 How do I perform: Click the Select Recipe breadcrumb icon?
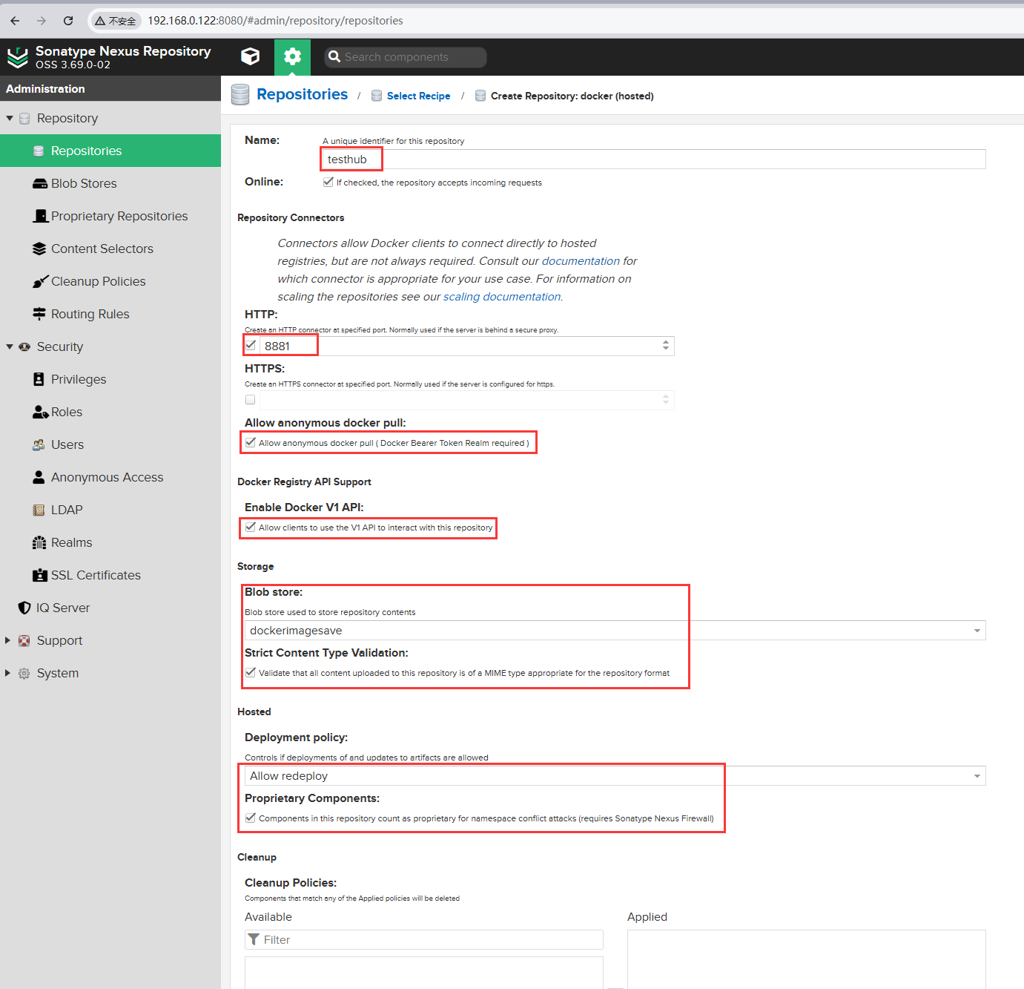coord(377,96)
